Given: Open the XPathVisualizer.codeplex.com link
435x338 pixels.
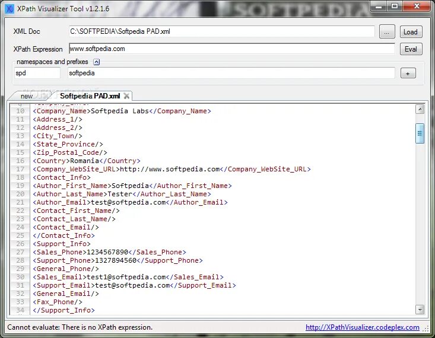Looking at the screenshot, I should click(x=363, y=327).
